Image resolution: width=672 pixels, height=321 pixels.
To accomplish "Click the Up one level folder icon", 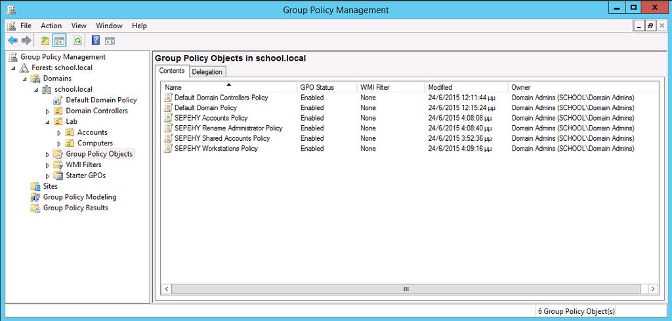I will [x=45, y=41].
